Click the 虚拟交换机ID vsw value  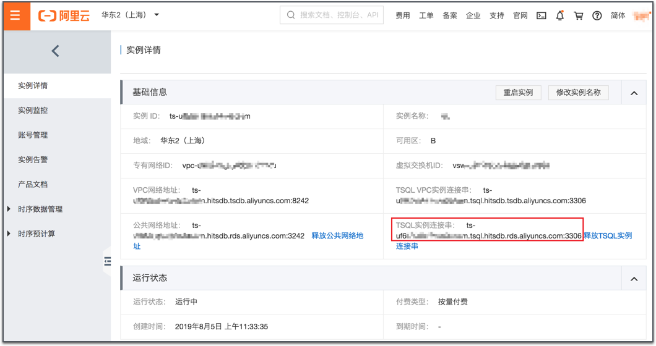[x=501, y=166]
